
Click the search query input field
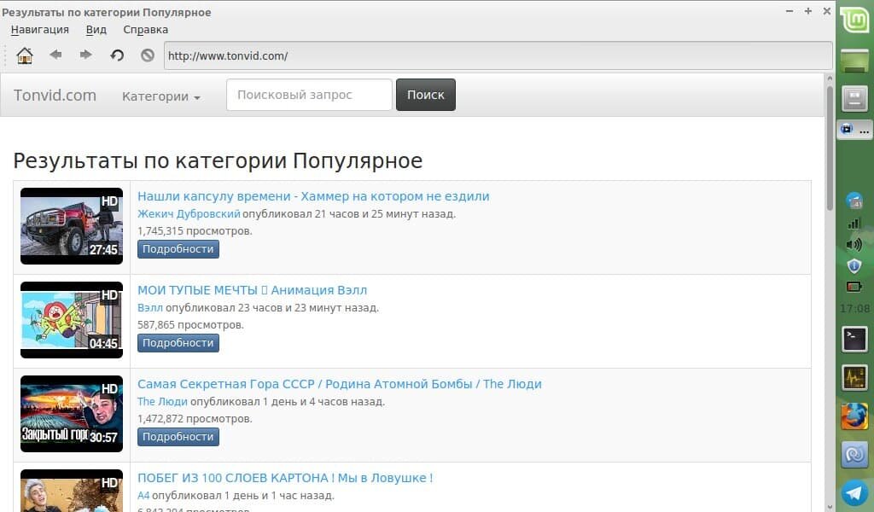[x=307, y=95]
